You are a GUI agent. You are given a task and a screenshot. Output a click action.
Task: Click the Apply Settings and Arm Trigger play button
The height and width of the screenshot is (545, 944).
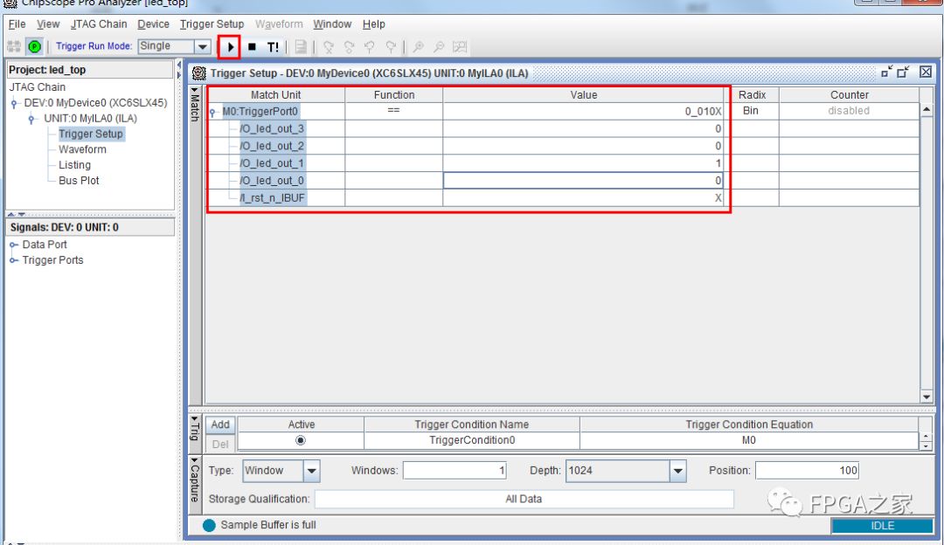tap(230, 46)
